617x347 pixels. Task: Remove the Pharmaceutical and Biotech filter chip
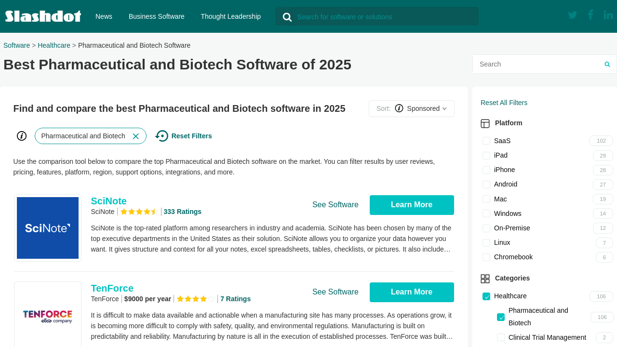[136, 136]
